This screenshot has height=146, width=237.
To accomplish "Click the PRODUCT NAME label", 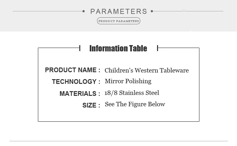I will 70,70.
